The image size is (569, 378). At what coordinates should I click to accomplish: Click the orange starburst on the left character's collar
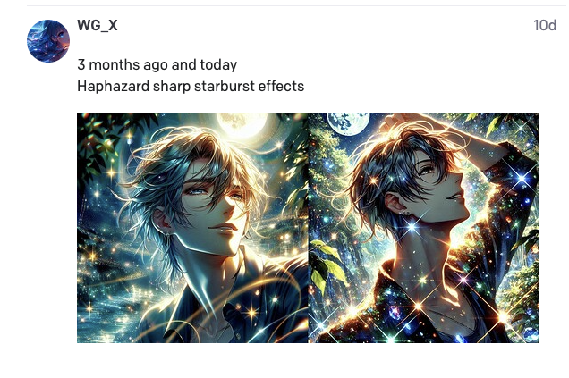tap(251, 312)
